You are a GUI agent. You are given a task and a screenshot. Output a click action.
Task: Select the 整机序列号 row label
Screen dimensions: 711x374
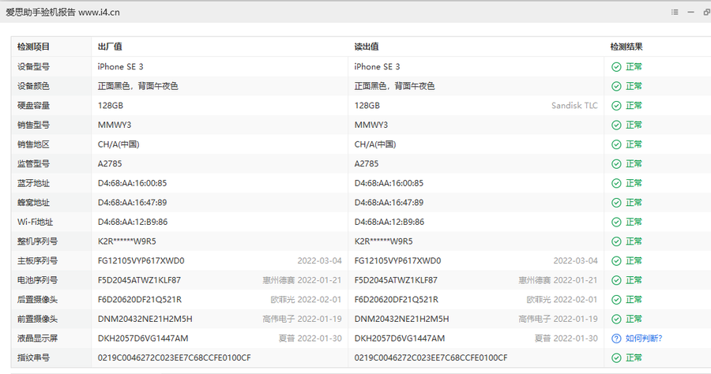(38, 241)
